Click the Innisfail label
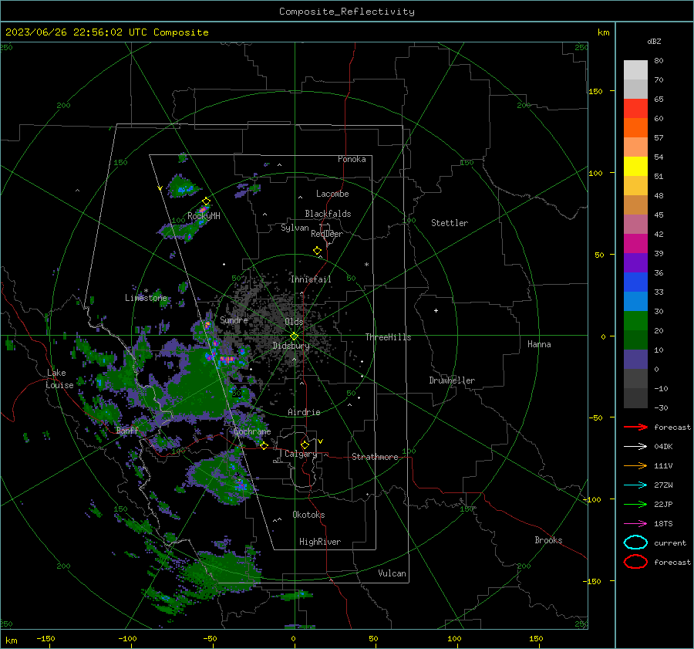The height and width of the screenshot is (649, 694). click(311, 279)
